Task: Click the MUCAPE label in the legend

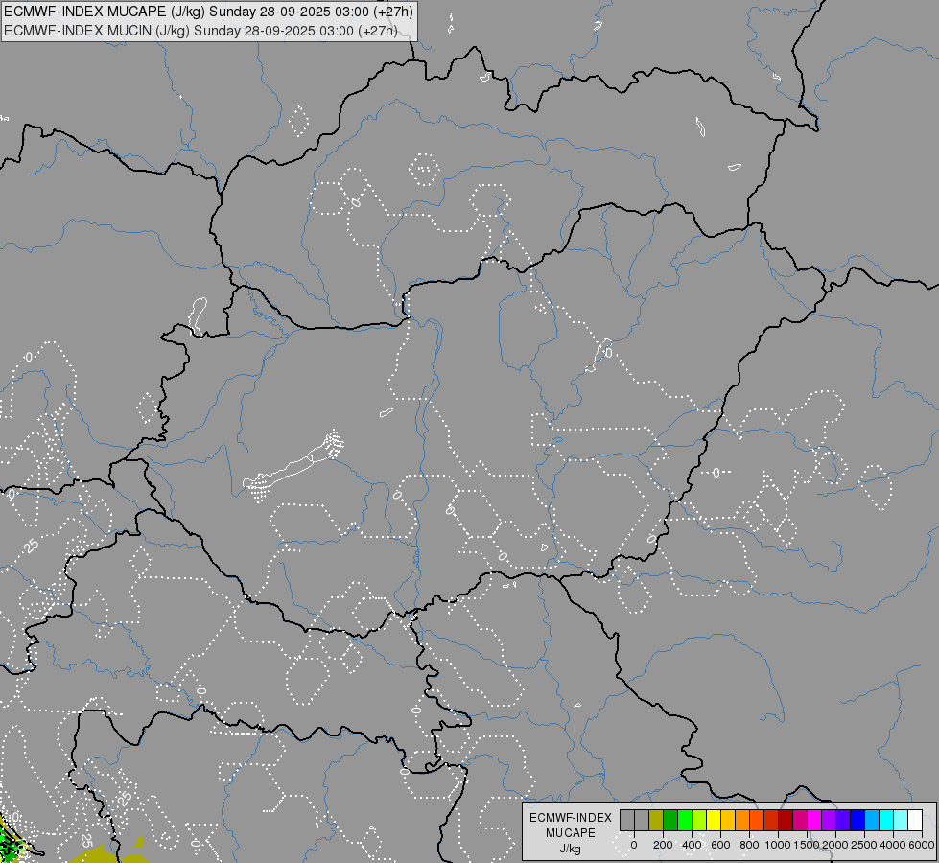Action: coord(571,833)
